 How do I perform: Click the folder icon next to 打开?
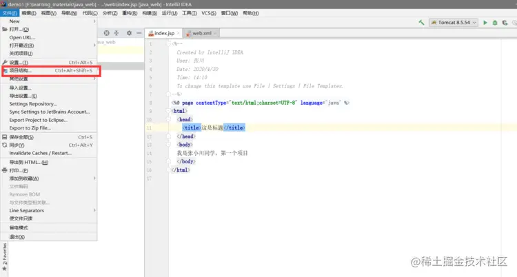click(5, 30)
